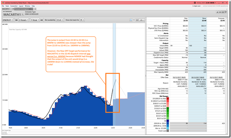Image resolution: width=231 pixels, height=138 pixels.
Task: Step back in time with left arrow
Action: click(17, 20)
